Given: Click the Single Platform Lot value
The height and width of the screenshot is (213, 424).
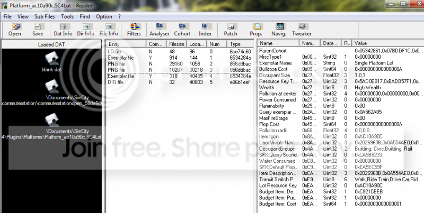Looking at the screenshot, I should (374, 63).
